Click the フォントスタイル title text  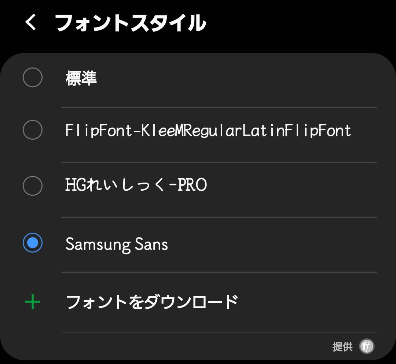(x=130, y=23)
